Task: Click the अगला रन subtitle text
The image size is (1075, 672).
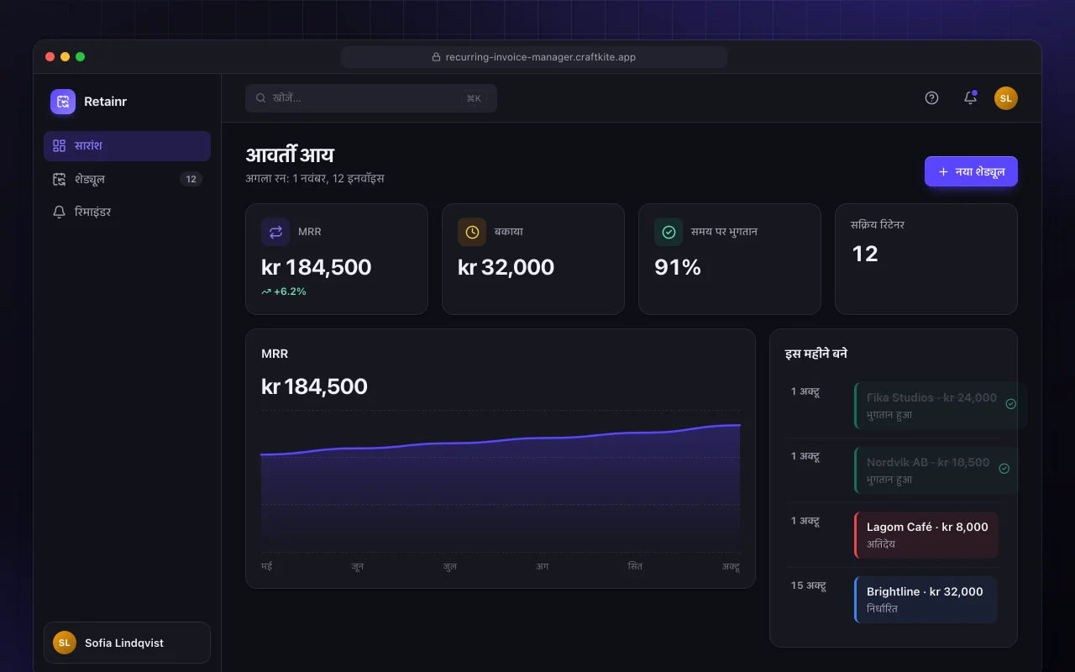Action: coord(315,178)
